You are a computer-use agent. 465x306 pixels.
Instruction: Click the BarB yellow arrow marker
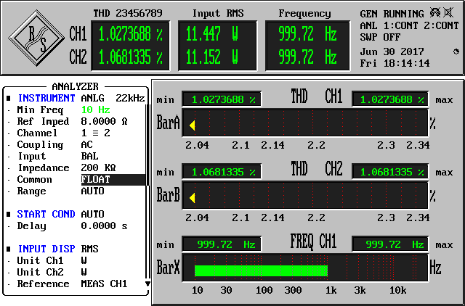(192, 198)
